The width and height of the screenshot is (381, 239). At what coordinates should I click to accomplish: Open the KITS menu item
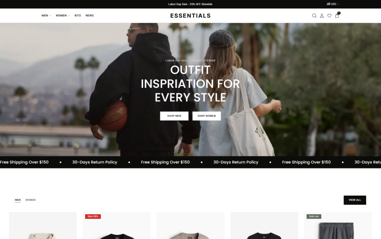coord(78,15)
